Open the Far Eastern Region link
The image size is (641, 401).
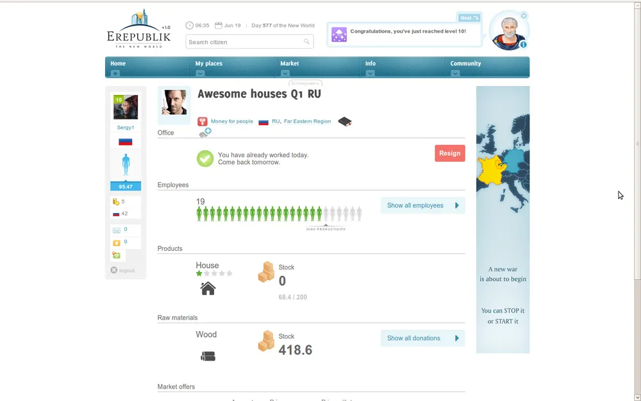(x=308, y=121)
